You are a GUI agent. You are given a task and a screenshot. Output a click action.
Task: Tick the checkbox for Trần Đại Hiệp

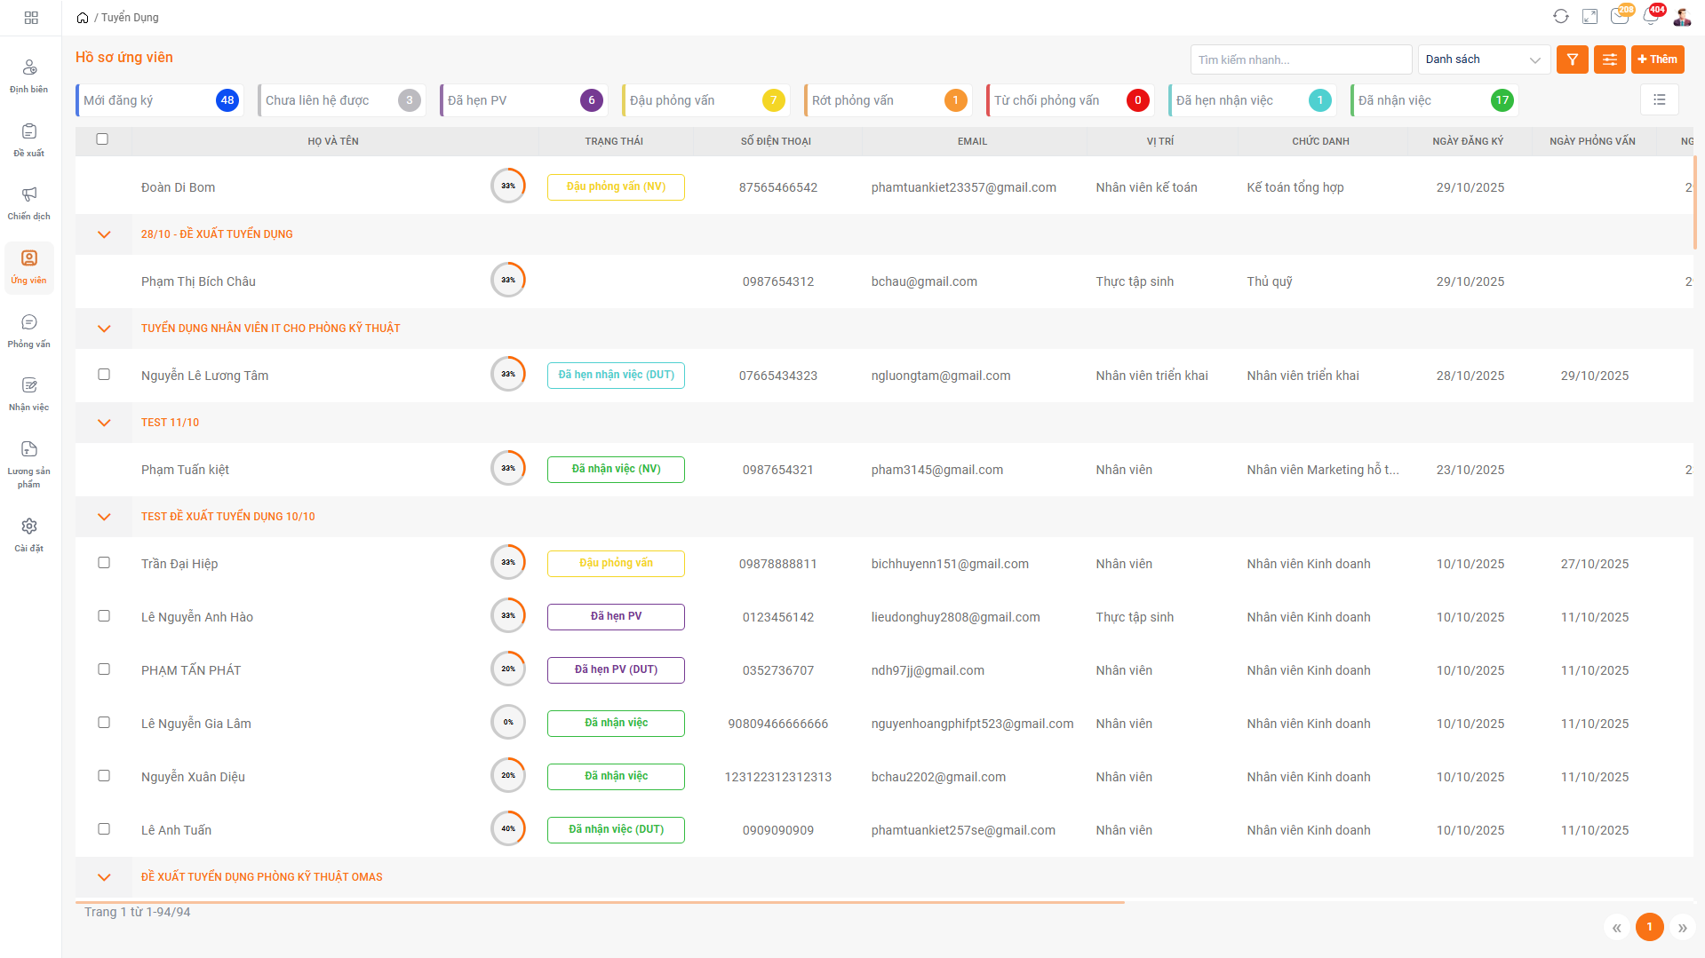[104, 563]
